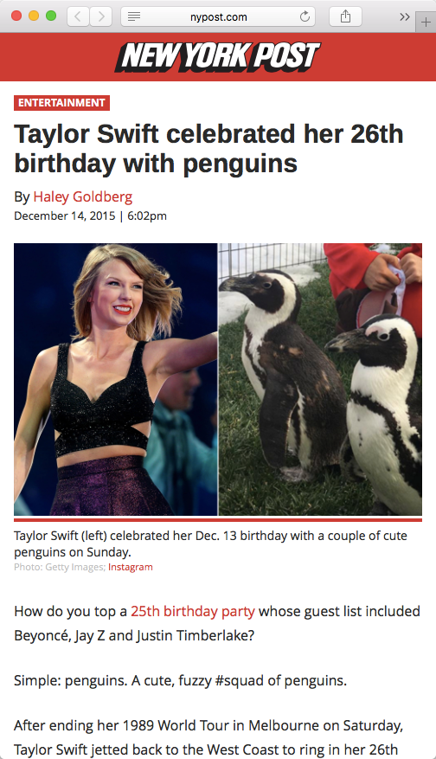
Task: Close the window with red button
Action: [x=16, y=16]
